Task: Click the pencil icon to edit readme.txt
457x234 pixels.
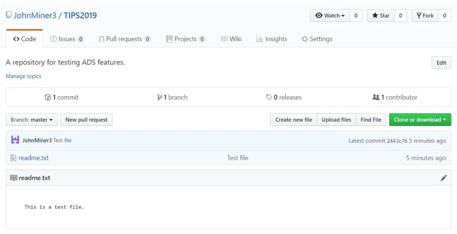Action: [444, 178]
